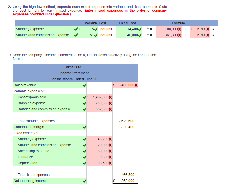Screen dimensions: 238x190
Task: Select the Advertising expense 180,000 field
Action: (99, 151)
